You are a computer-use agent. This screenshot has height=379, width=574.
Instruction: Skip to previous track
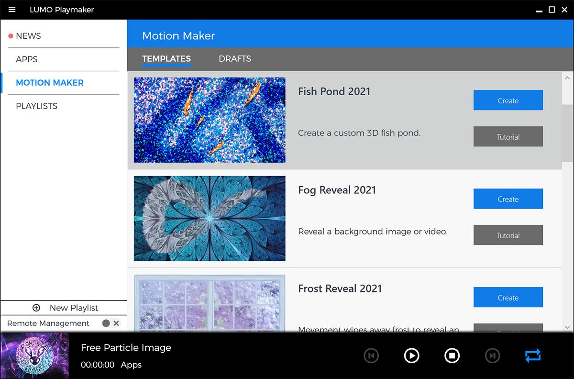pyautogui.click(x=371, y=356)
